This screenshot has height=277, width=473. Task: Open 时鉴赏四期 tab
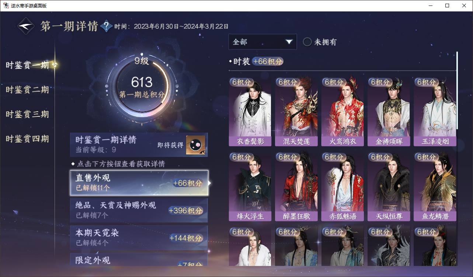click(x=27, y=139)
